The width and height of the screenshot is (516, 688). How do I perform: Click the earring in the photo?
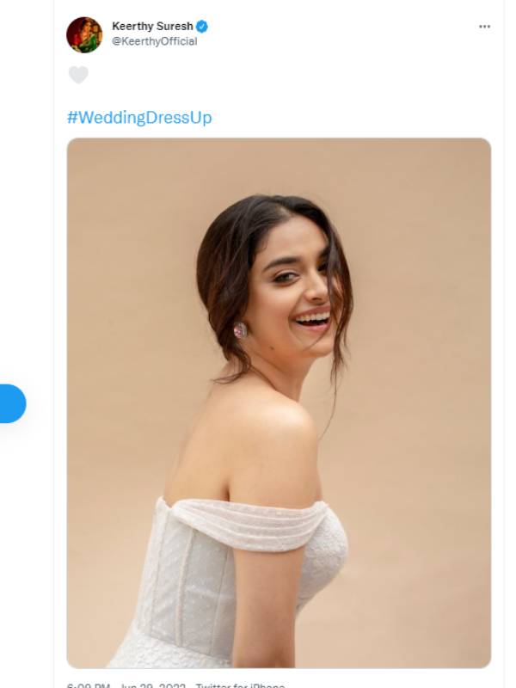[x=240, y=329]
